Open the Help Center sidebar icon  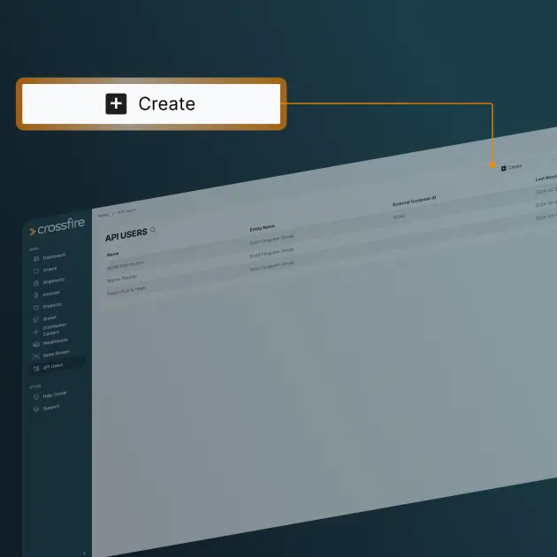[35, 397]
